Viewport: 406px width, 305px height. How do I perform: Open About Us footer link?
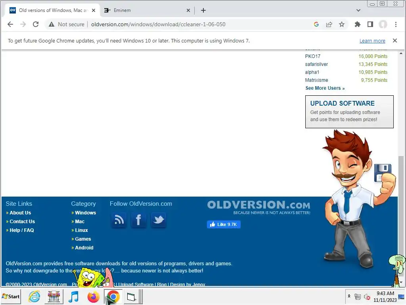coord(20,213)
